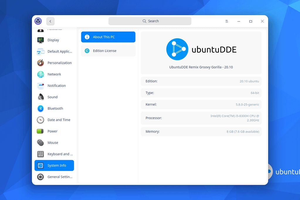
Task: Click the 20.10 ubuntu value
Action: (x=249, y=81)
